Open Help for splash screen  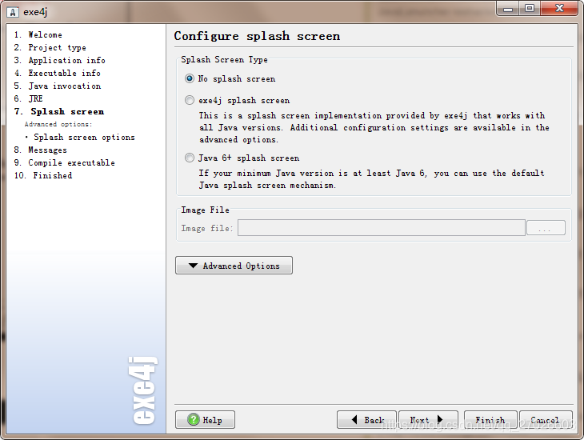click(206, 420)
